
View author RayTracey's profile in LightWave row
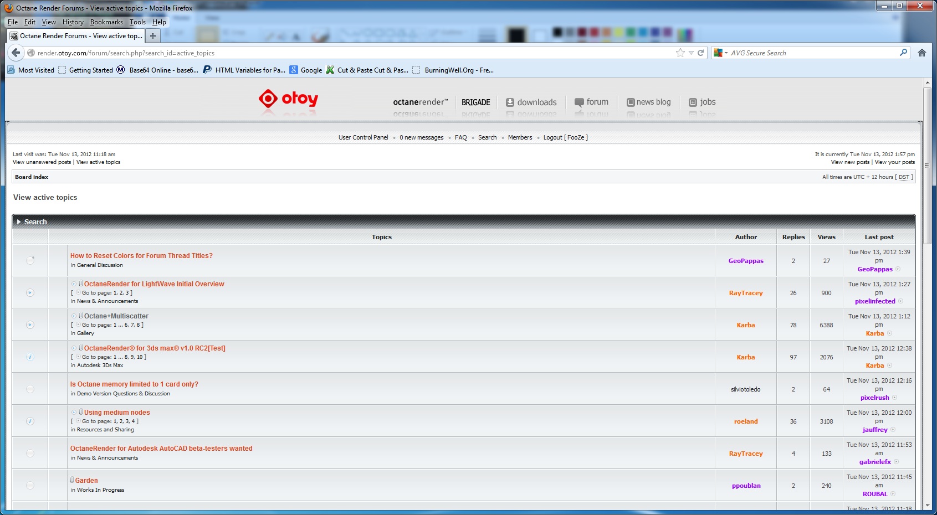click(x=746, y=293)
